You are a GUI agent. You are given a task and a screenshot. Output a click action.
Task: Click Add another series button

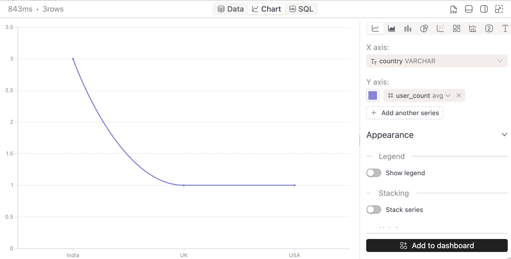click(405, 113)
